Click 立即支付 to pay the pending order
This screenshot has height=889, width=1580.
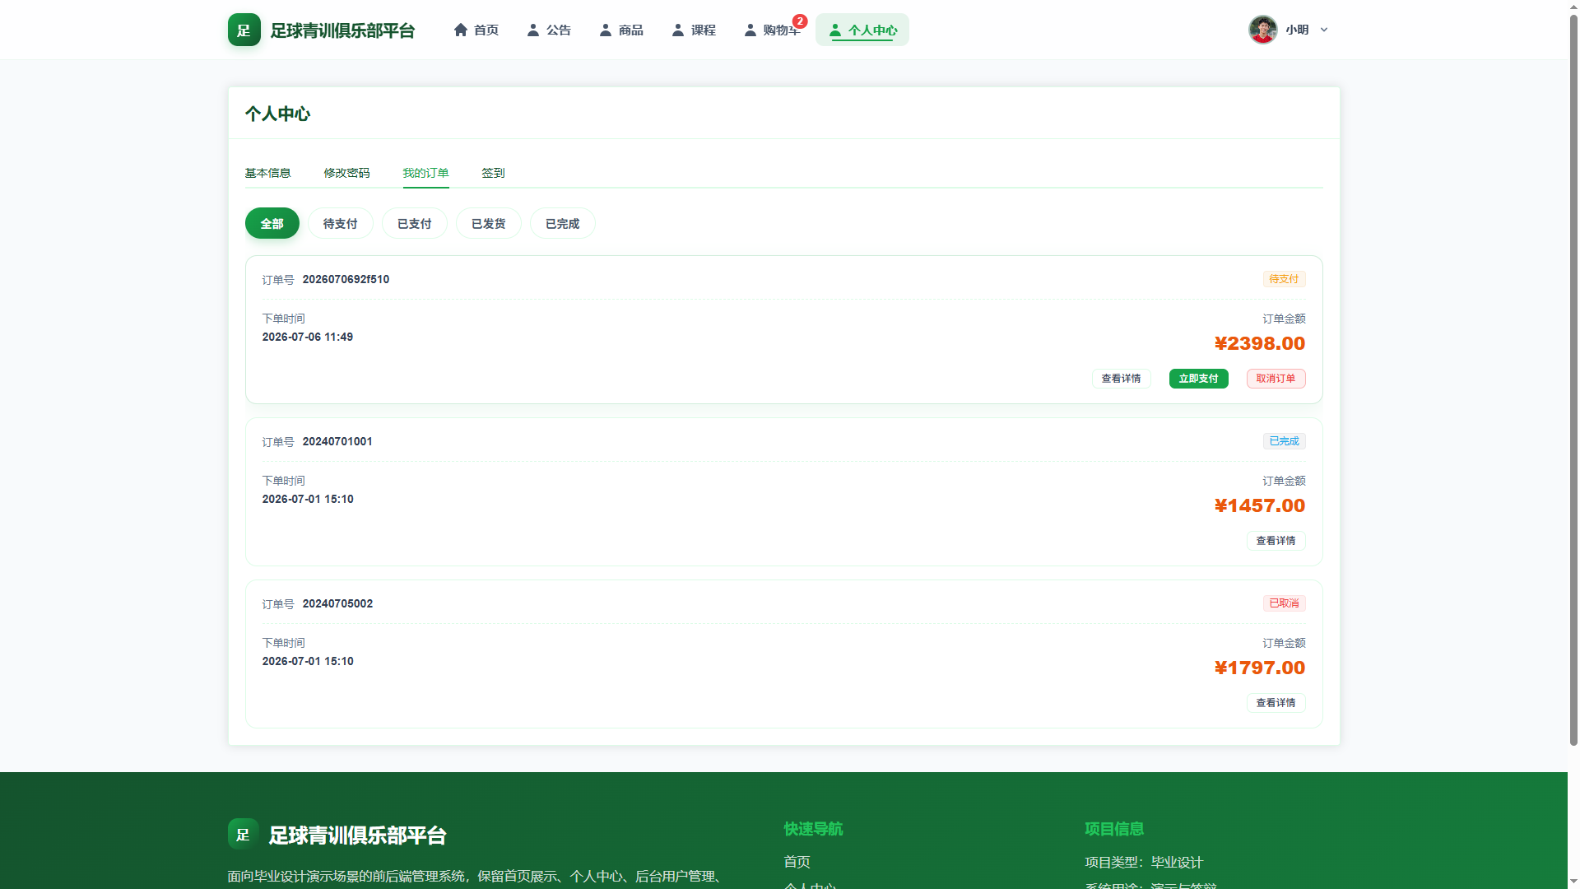(1199, 379)
